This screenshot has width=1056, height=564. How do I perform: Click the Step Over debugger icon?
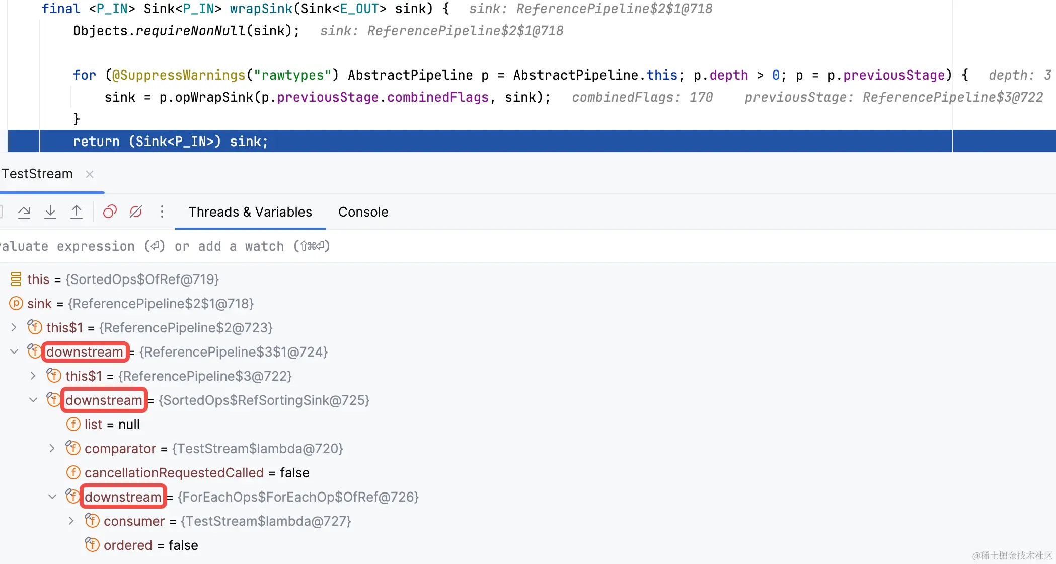point(24,212)
